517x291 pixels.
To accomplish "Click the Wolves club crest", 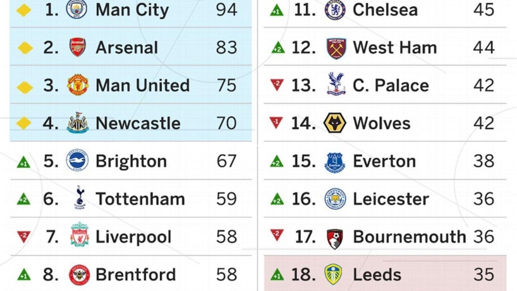I will tap(335, 123).
